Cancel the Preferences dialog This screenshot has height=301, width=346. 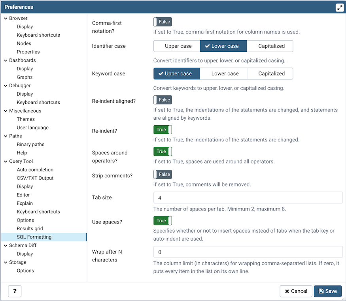click(296, 291)
